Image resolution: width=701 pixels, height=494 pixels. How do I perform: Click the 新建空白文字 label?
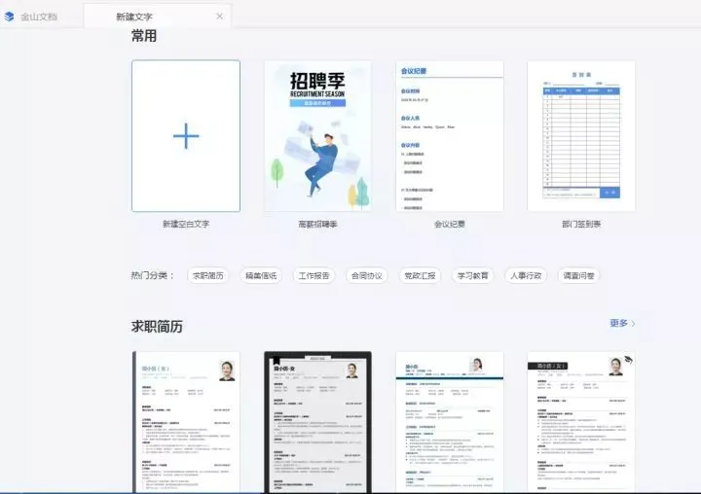click(186, 224)
